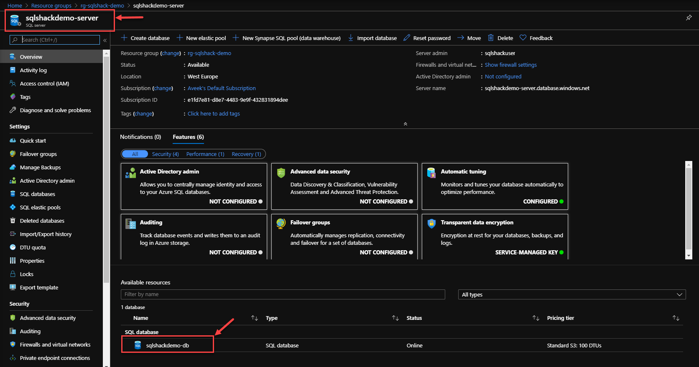
Task: Switch to the Notifications (0) tab
Action: coord(140,137)
